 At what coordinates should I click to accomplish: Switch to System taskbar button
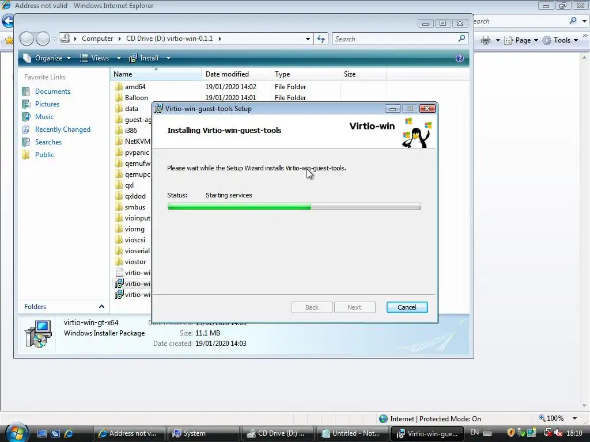point(203,433)
